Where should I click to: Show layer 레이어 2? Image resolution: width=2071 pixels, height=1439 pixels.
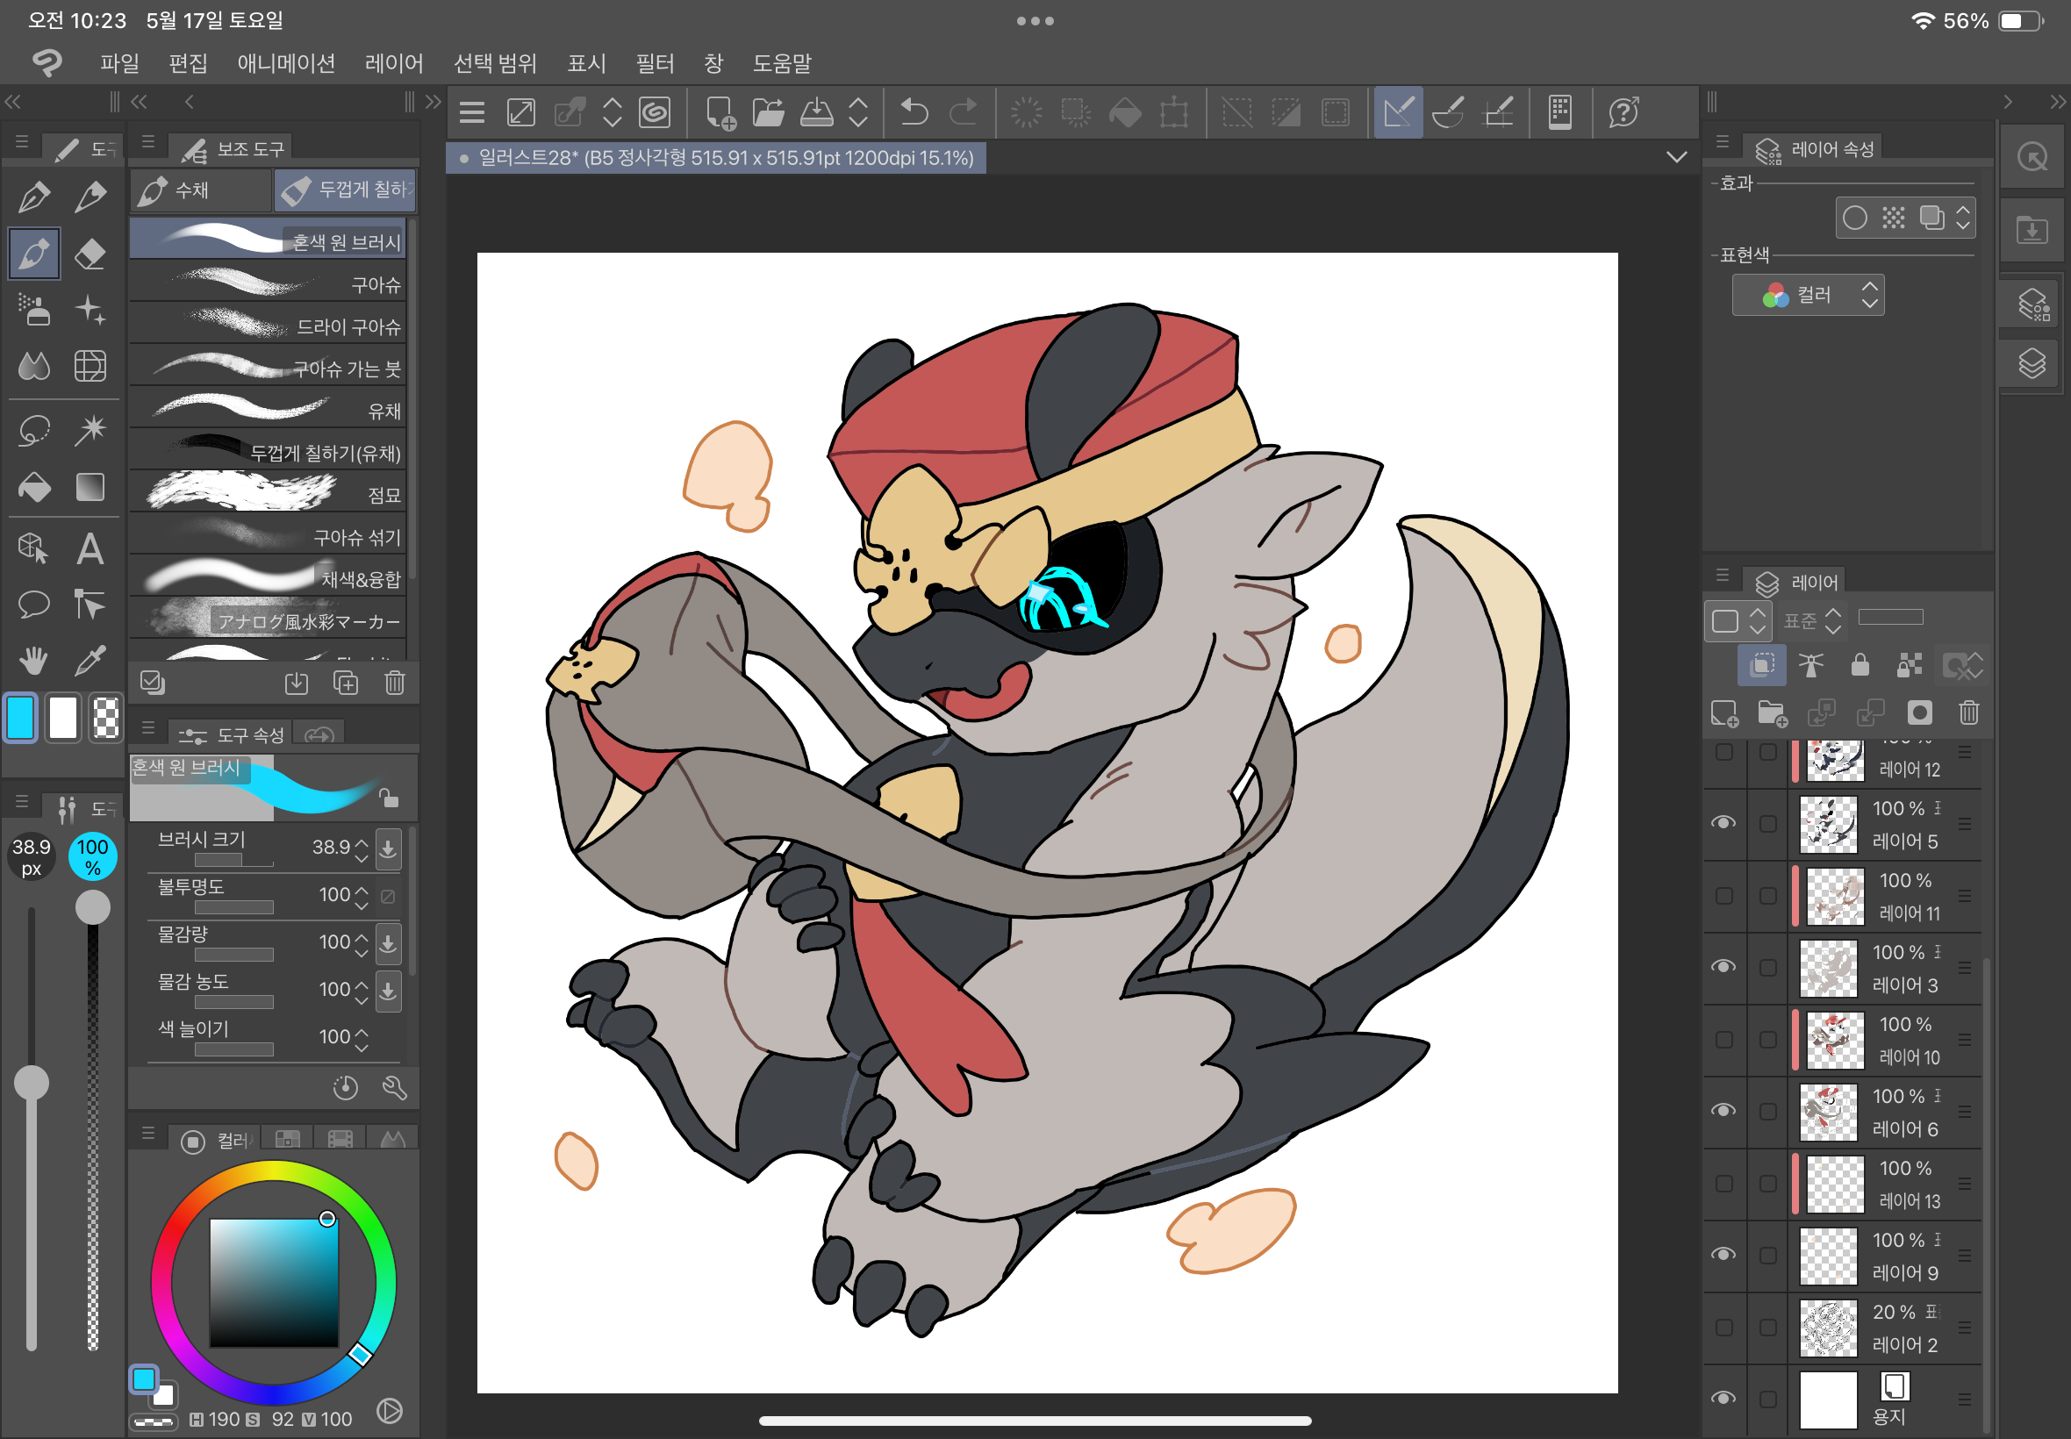(1723, 1328)
